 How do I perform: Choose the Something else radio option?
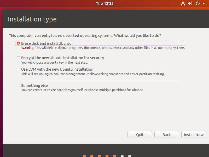[18, 85]
